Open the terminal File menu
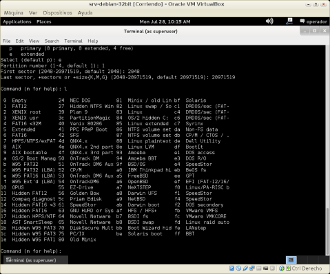330x274 pixels. tap(6, 41)
